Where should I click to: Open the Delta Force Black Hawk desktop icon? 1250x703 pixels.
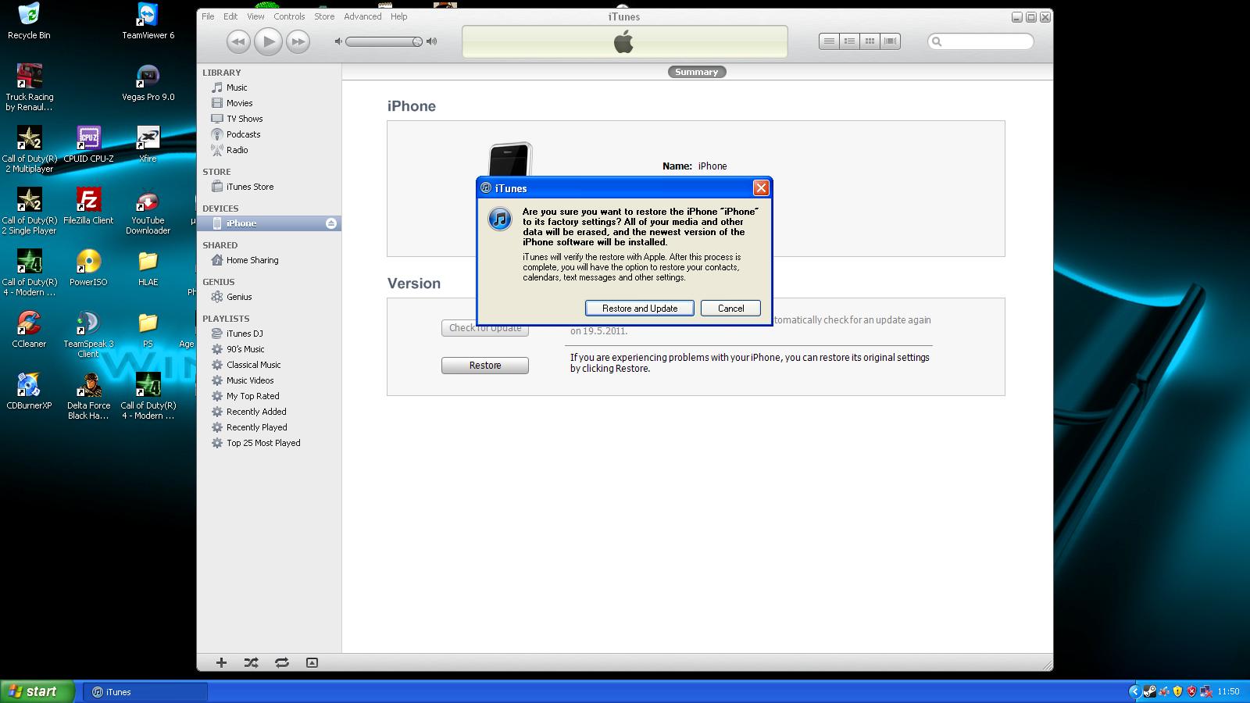pos(88,396)
